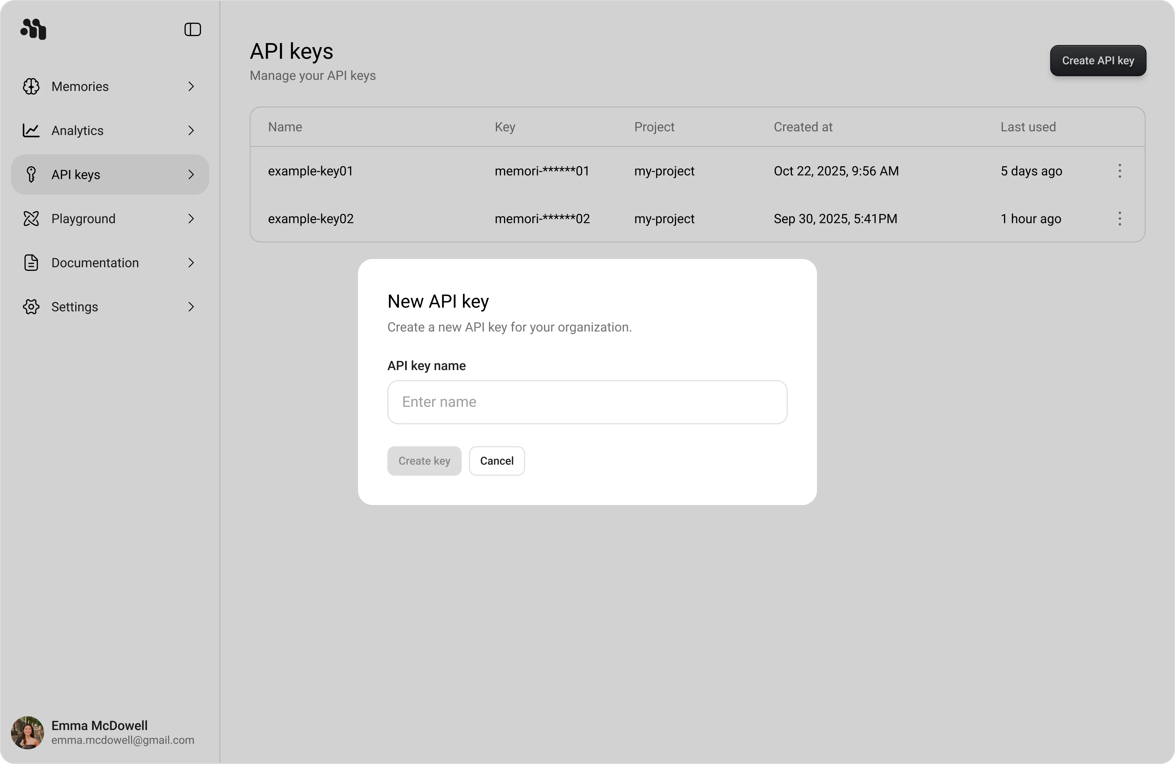Click the Playground icon in sidebar
Screen dimensions: 1175x764
(x=31, y=218)
